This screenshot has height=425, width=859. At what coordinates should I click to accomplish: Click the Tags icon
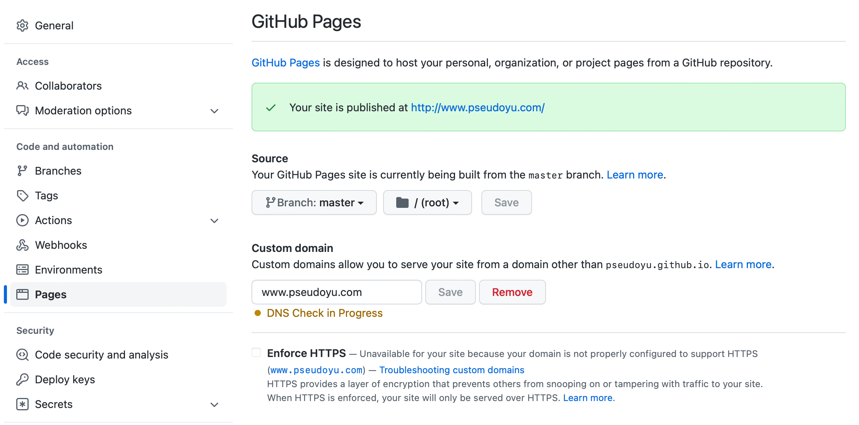22,195
